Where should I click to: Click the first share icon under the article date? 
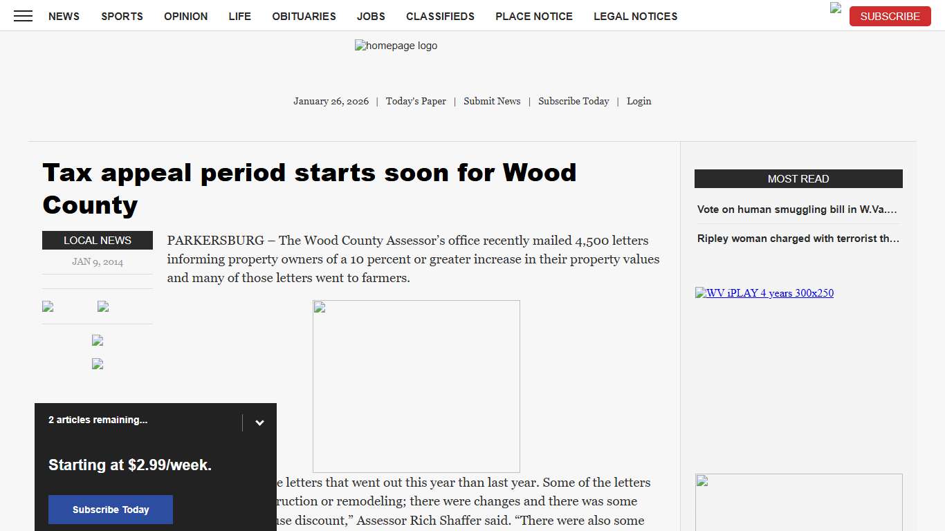coord(48,306)
